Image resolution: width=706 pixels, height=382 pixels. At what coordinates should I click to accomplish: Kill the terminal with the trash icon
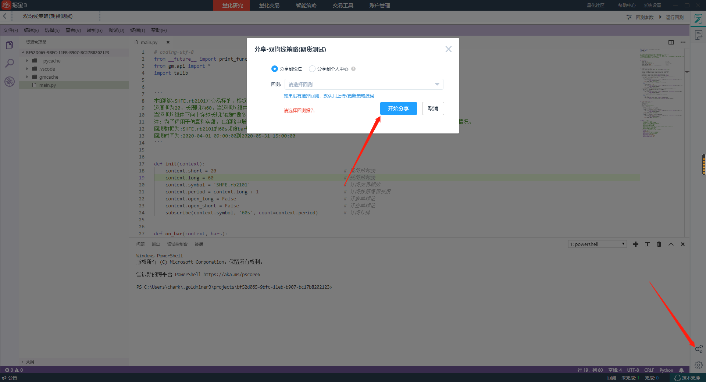click(x=659, y=244)
